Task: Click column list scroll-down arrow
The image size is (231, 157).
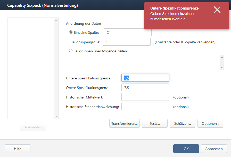Action: click(56, 117)
